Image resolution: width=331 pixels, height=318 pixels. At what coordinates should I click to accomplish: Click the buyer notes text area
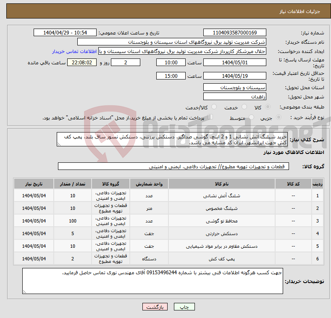pos(152,281)
